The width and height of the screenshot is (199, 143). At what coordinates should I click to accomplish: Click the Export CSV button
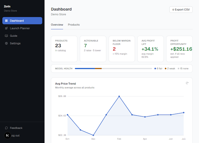click(x=181, y=10)
